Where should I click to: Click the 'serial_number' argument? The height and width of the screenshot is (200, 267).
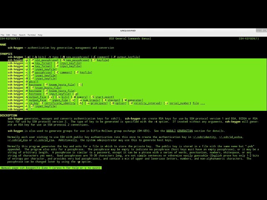tap(179, 103)
